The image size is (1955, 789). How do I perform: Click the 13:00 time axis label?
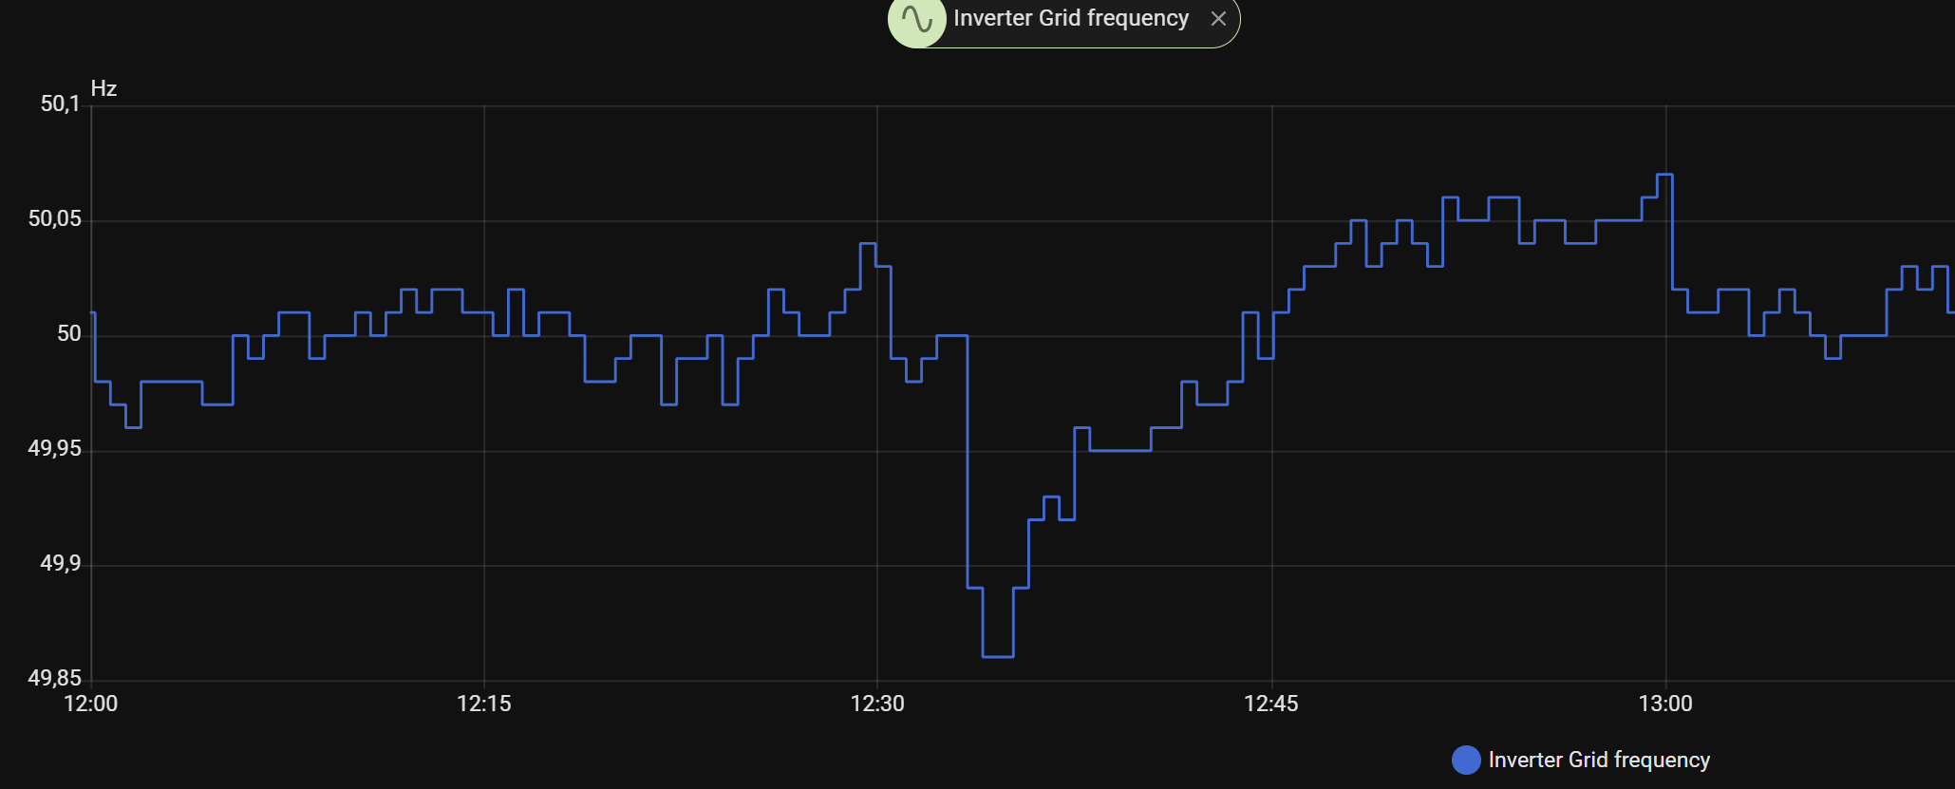1665,704
